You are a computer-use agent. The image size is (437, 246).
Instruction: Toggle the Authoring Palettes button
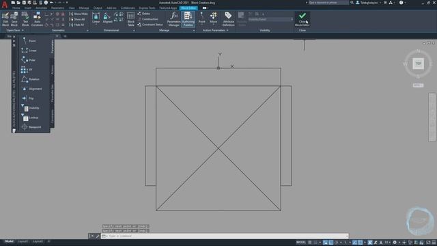pos(188,19)
